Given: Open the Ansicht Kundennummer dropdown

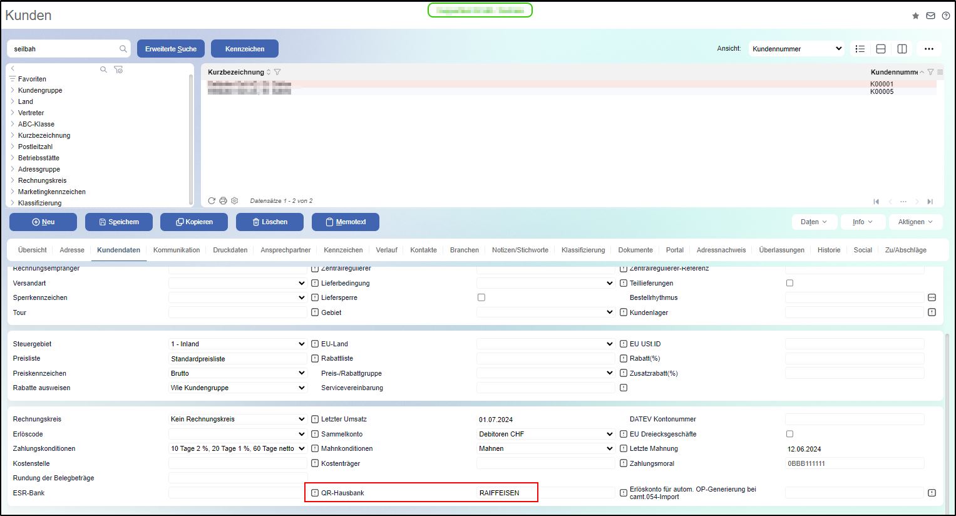Looking at the screenshot, I should point(796,49).
